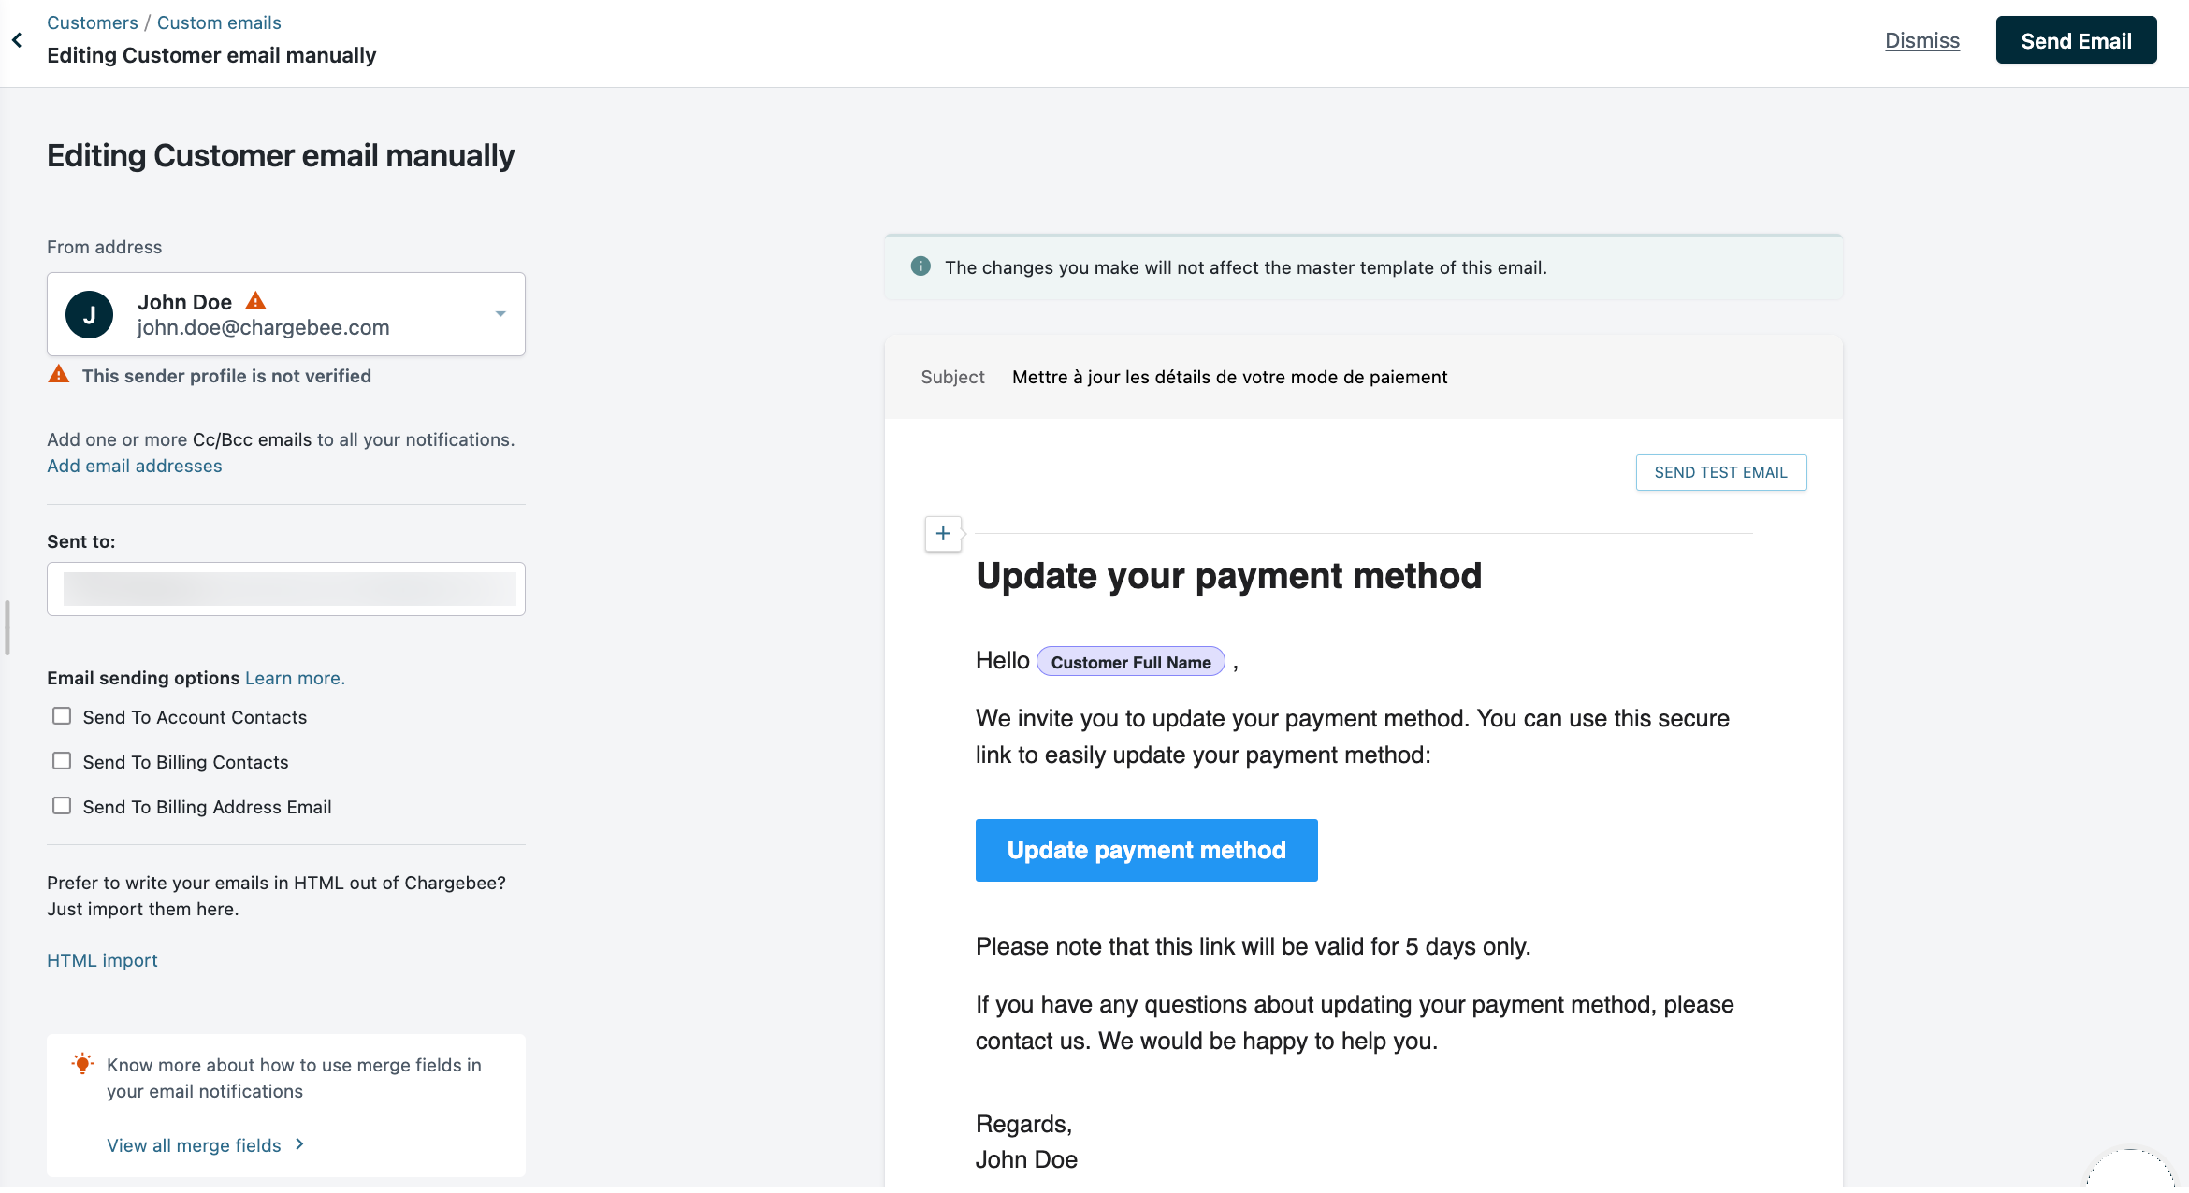Expand View all merge fields chevron
The image size is (2189, 1193).
299,1144
